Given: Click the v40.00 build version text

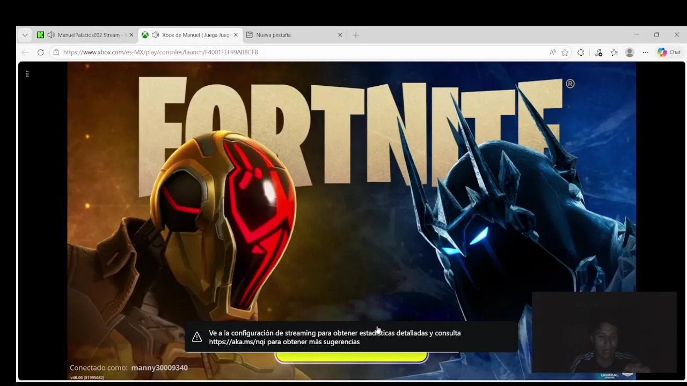Looking at the screenshot, I should [87, 377].
